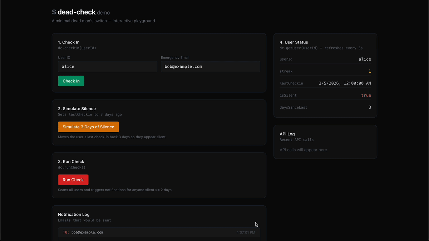Click the dc.checkin(userId) code text
Screen dimensions: 429x241
(x=77, y=48)
